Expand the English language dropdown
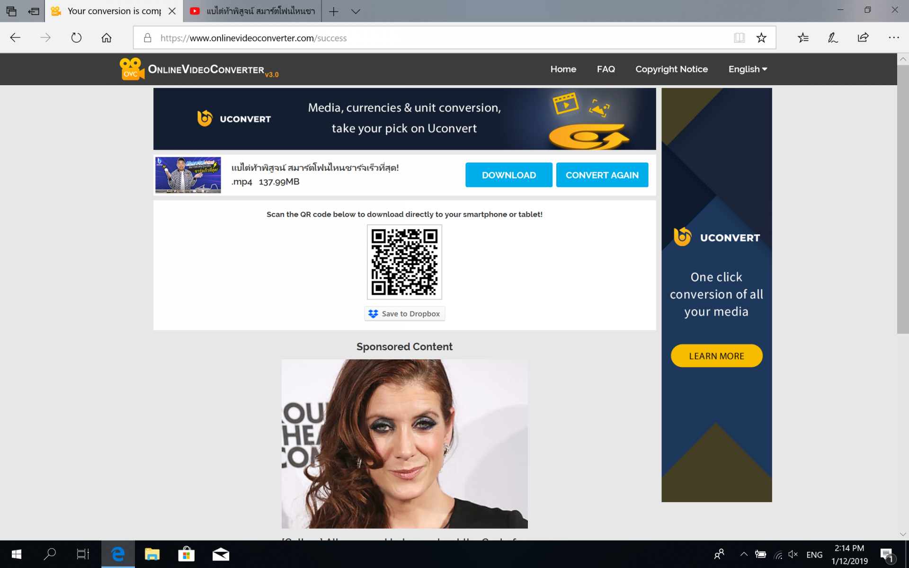This screenshot has height=568, width=909. coord(748,69)
